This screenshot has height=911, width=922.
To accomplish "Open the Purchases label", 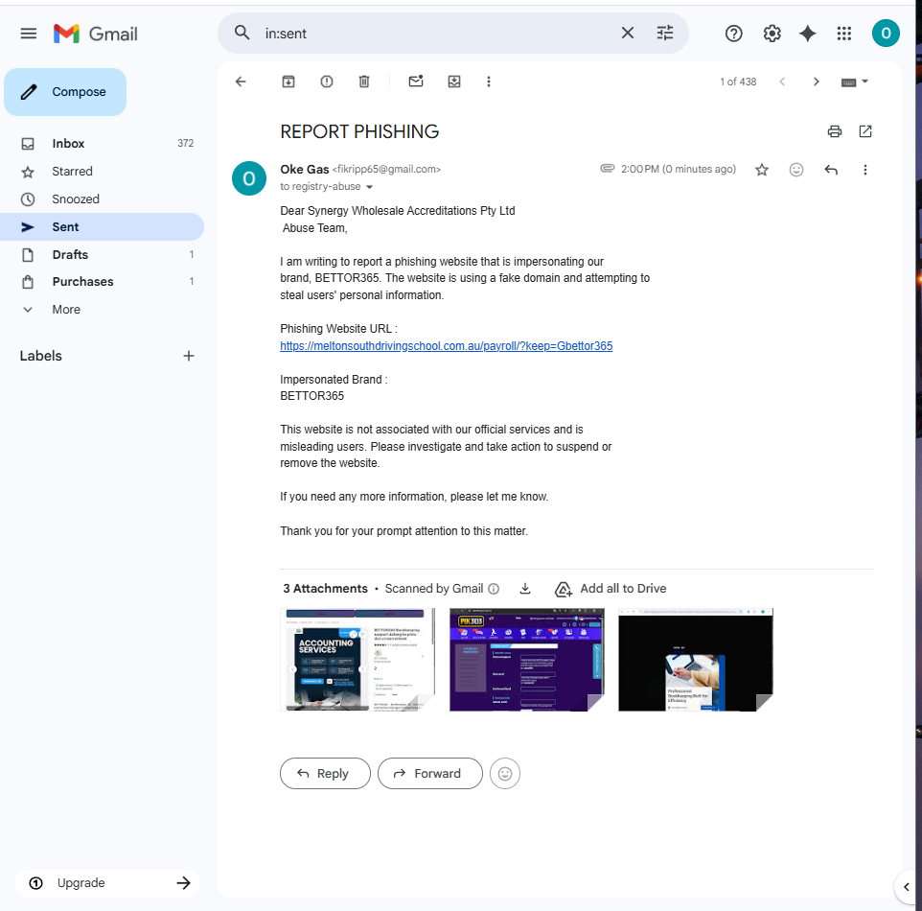I will (102, 281).
